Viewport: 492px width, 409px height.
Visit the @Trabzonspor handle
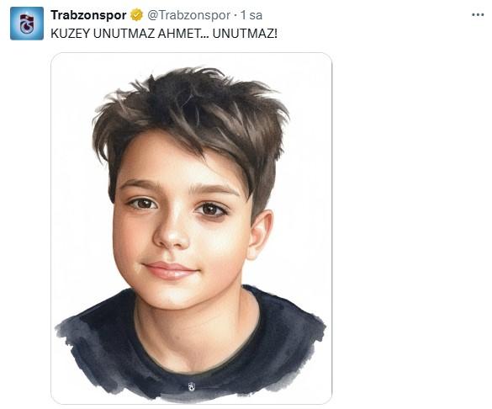(x=189, y=15)
